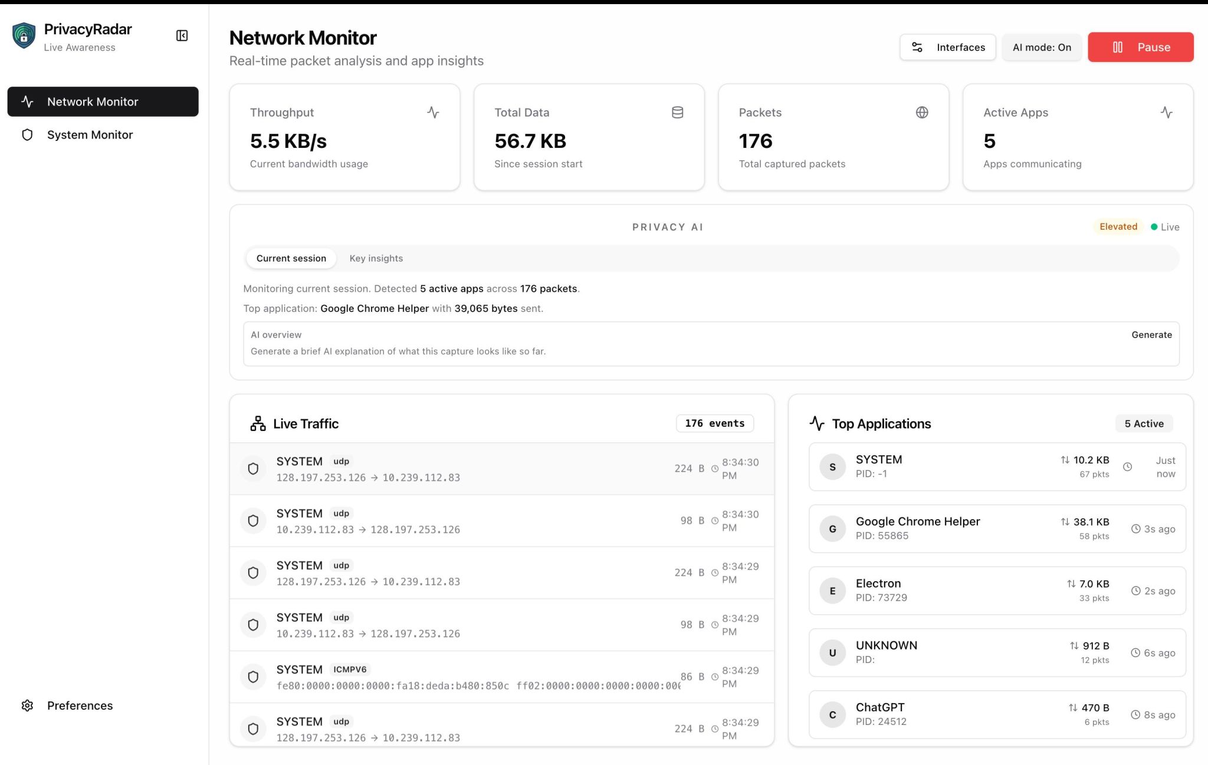Image resolution: width=1208 pixels, height=765 pixels.
Task: Click the PID: 55865 label
Action: [882, 536]
